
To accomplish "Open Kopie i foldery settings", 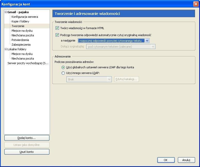I will [x=20, y=21].
